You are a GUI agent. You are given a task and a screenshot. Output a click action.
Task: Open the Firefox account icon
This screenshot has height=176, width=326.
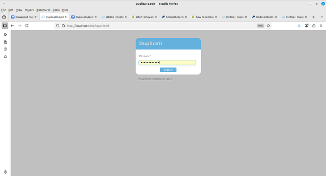click(307, 26)
